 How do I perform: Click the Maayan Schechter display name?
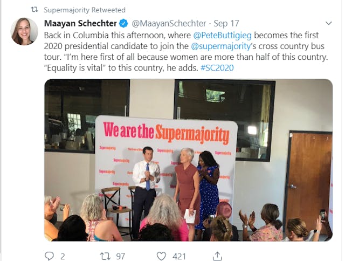click(80, 23)
